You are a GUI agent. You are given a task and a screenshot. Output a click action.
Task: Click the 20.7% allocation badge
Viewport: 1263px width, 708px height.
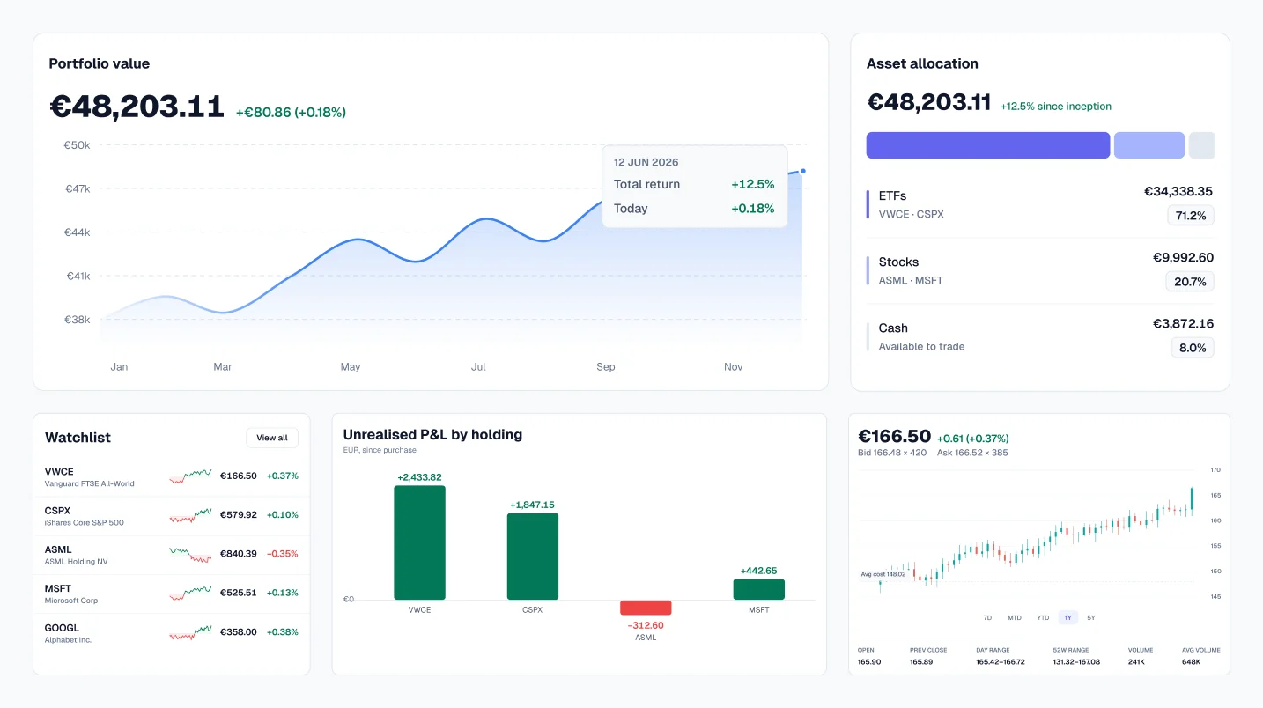click(1190, 282)
